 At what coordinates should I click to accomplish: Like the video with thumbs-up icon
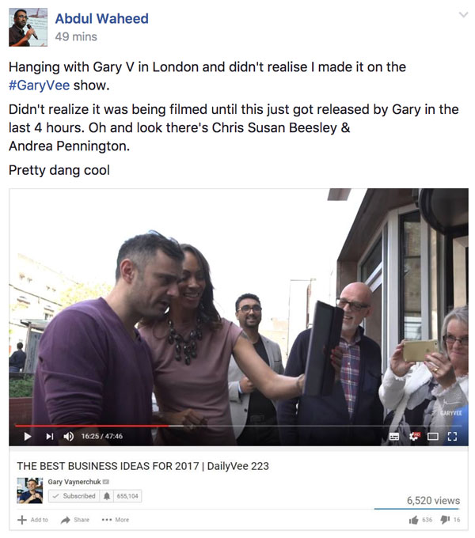(413, 520)
